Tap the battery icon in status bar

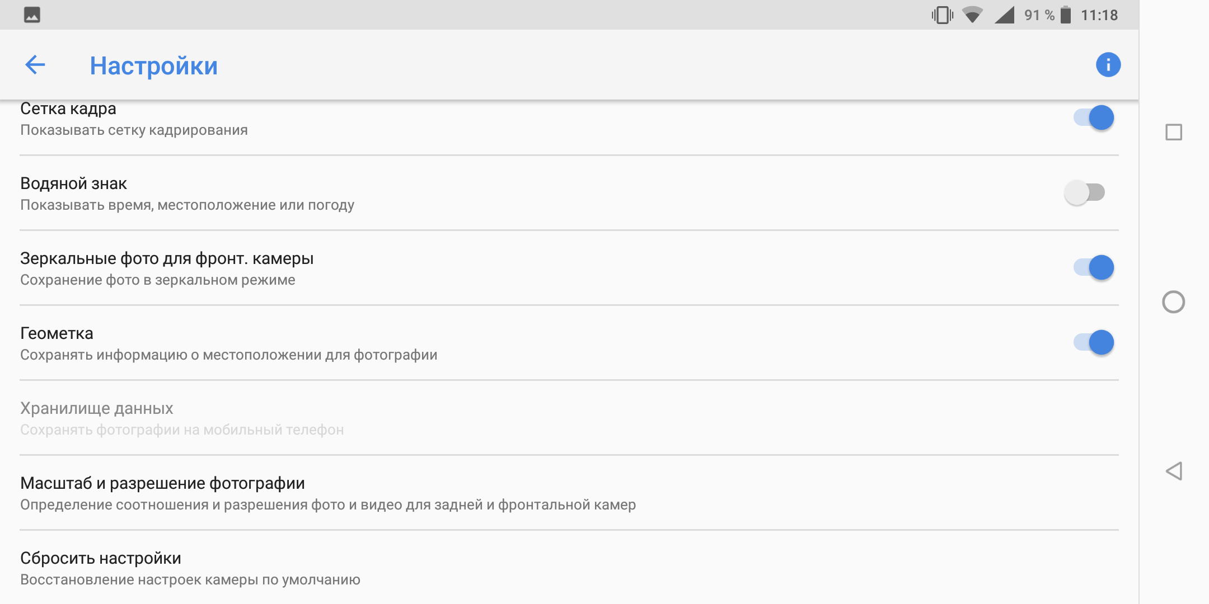(x=1066, y=15)
